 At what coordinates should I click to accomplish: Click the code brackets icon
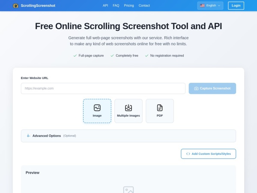(188, 154)
